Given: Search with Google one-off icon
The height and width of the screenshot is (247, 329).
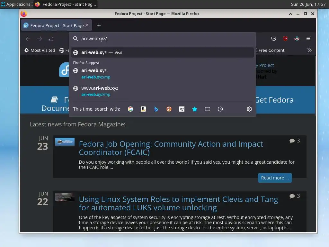Looking at the screenshot, I should pos(130,109).
